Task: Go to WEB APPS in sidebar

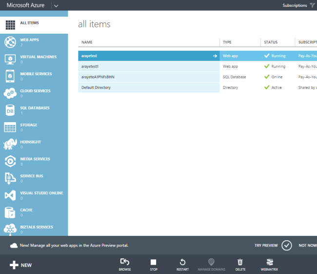Action: click(30, 40)
